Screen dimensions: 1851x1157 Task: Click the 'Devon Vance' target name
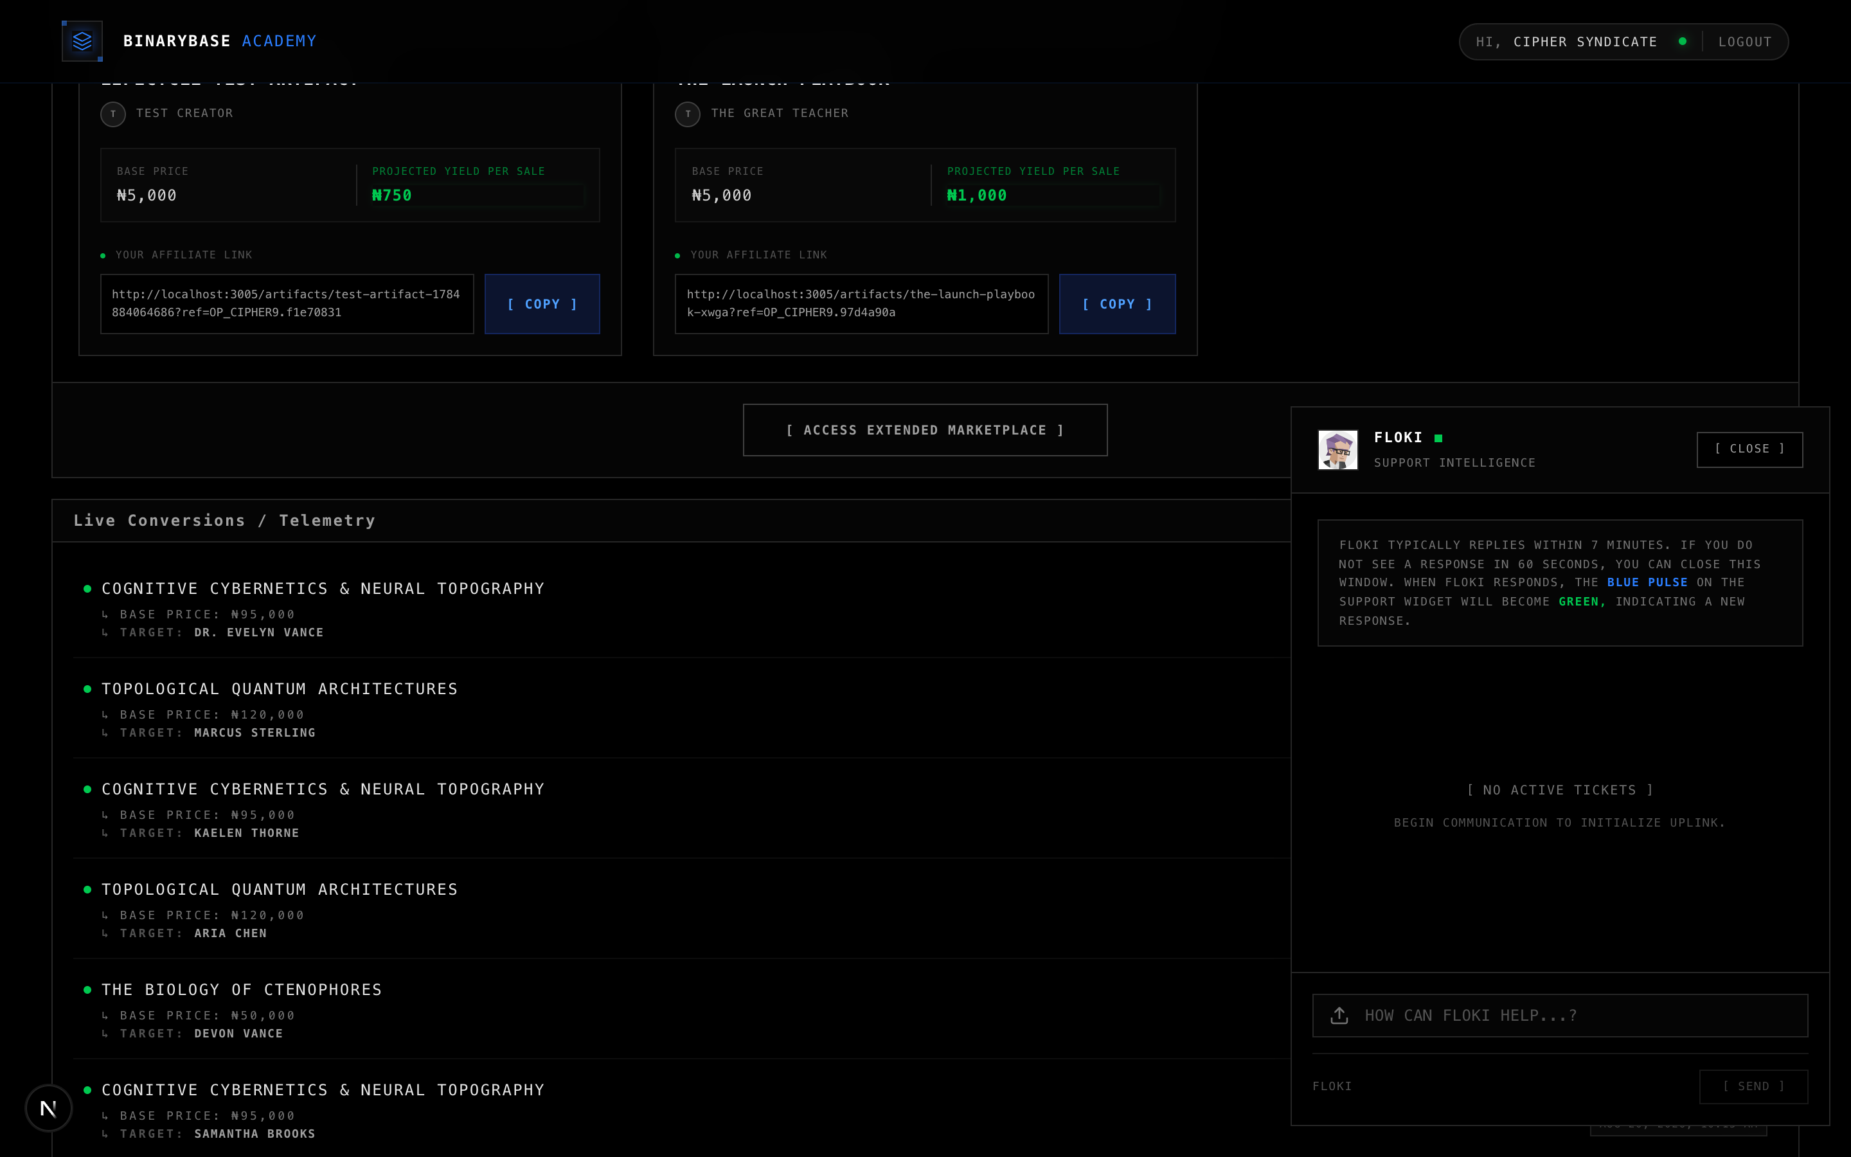[x=238, y=1034]
